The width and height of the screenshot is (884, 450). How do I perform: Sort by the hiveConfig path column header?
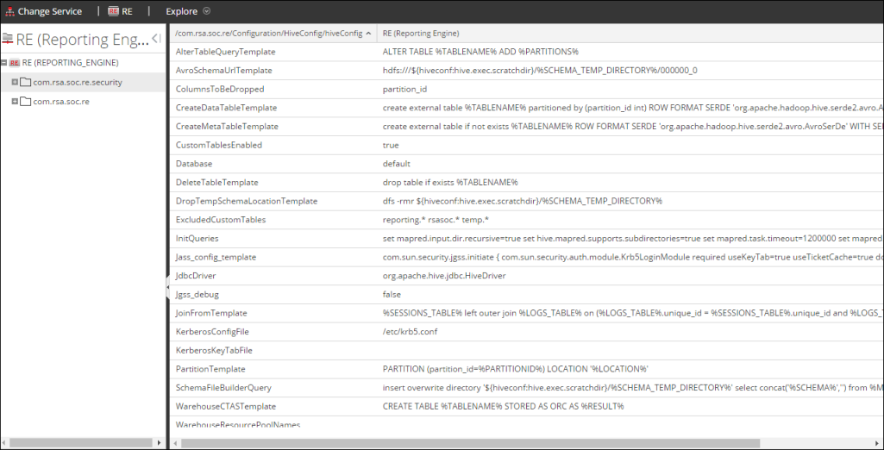pyautogui.click(x=268, y=34)
